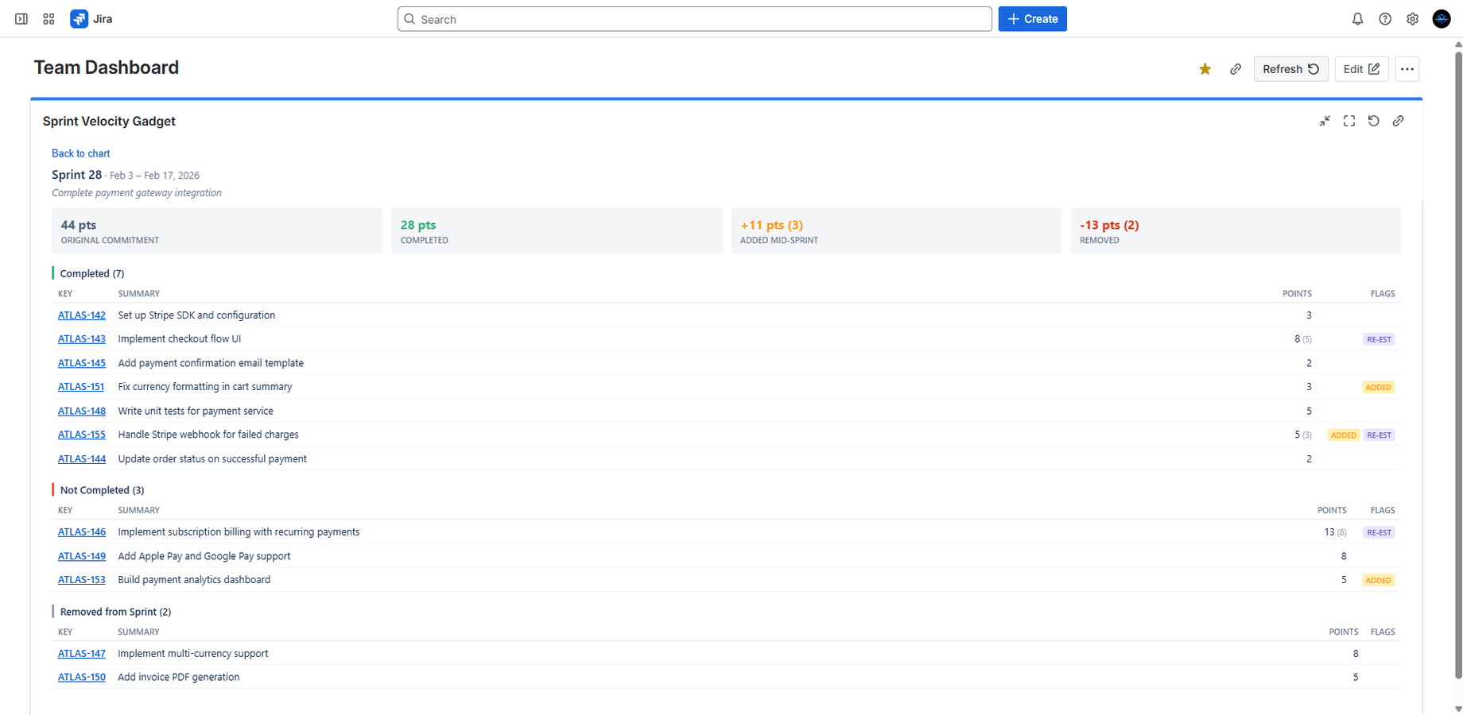Open the help question mark icon
This screenshot has width=1463, height=715.
click(1385, 19)
